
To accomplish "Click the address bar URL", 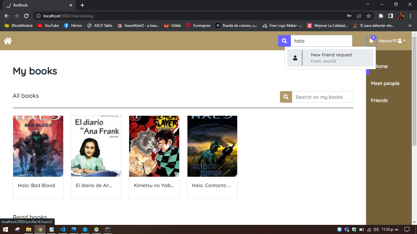I will 68,16.
